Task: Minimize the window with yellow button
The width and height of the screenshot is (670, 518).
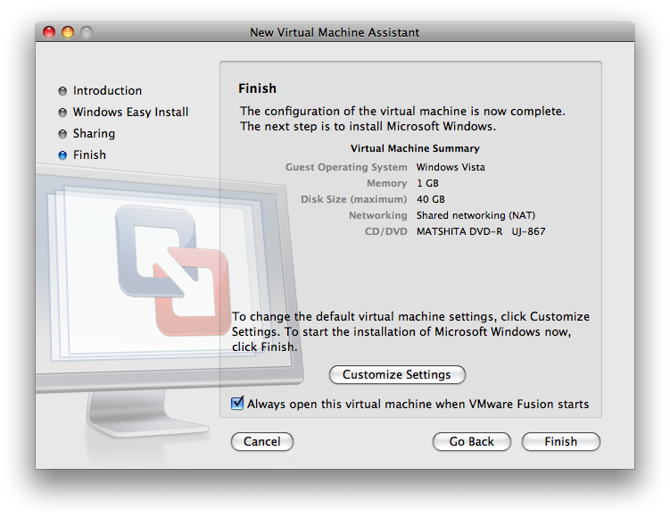Action: pos(68,32)
